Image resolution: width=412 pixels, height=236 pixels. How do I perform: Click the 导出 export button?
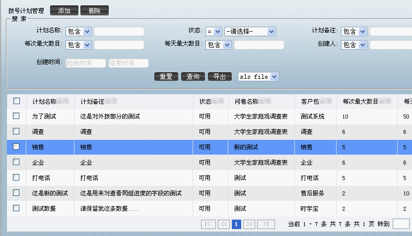point(220,77)
